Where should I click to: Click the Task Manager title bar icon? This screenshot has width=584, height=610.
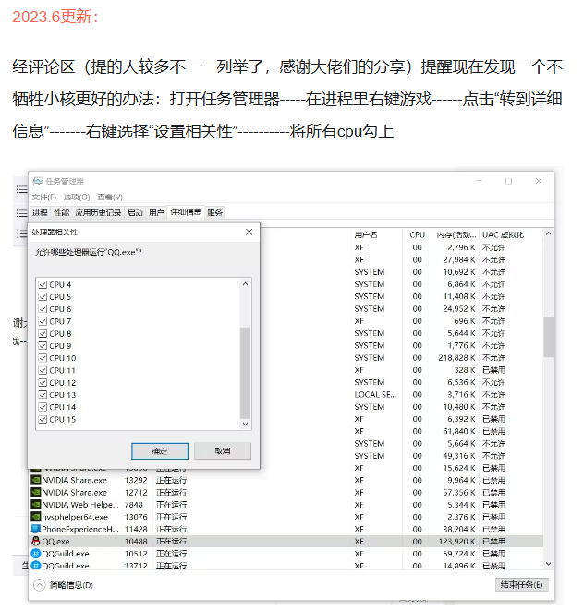[38, 181]
